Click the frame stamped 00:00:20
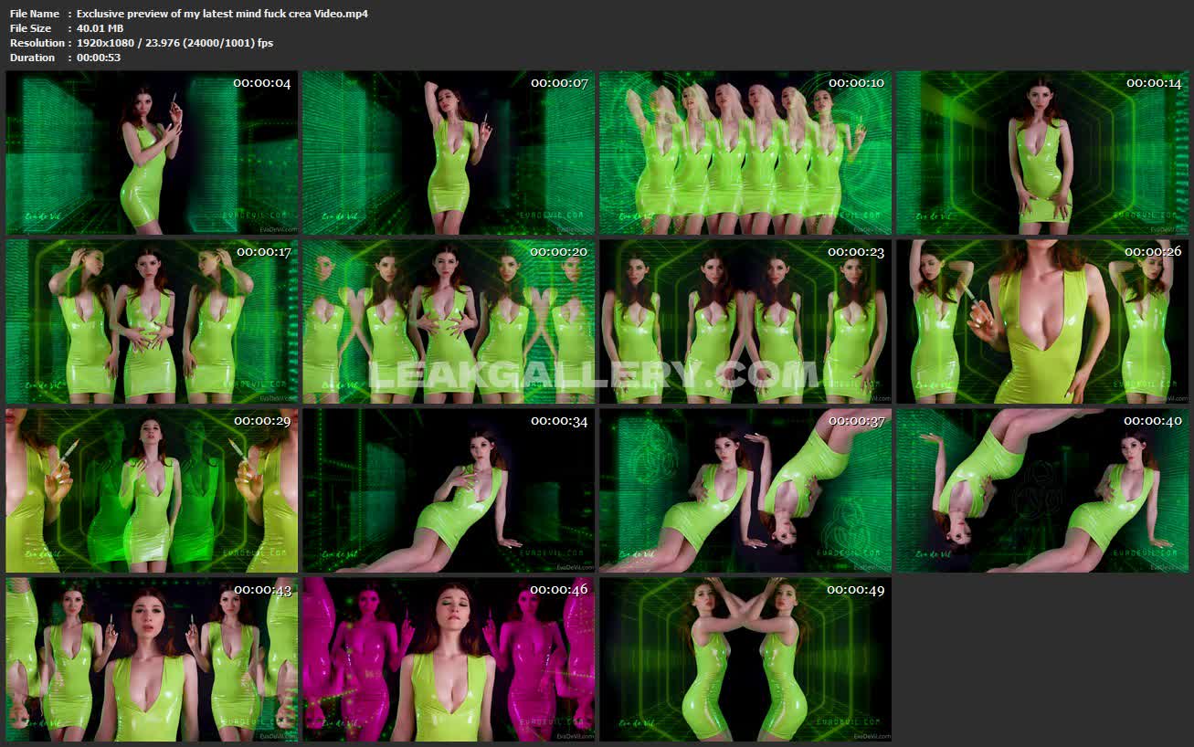 point(449,321)
